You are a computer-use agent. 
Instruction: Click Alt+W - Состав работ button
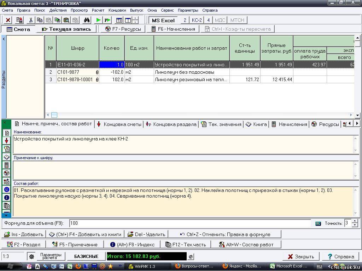tap(246, 245)
